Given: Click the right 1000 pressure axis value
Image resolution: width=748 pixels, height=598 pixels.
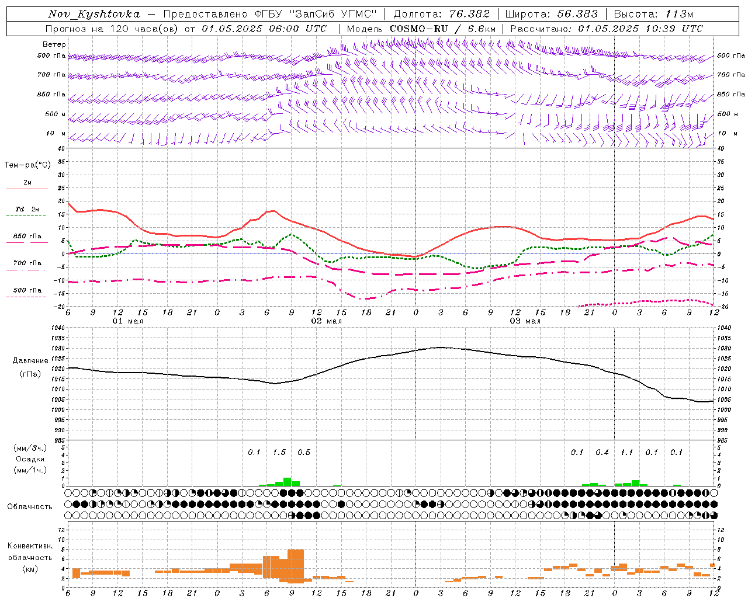Looking at the screenshot, I should click(723, 409).
